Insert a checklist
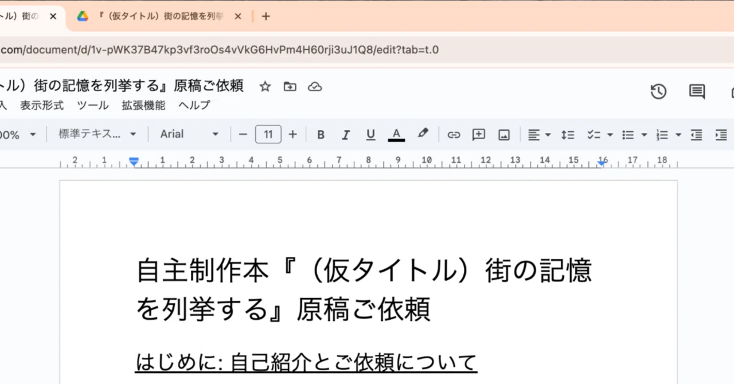Screen dimensions: 734x384 [594, 135]
